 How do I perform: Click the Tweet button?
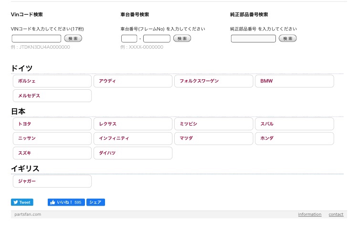[x=22, y=202]
